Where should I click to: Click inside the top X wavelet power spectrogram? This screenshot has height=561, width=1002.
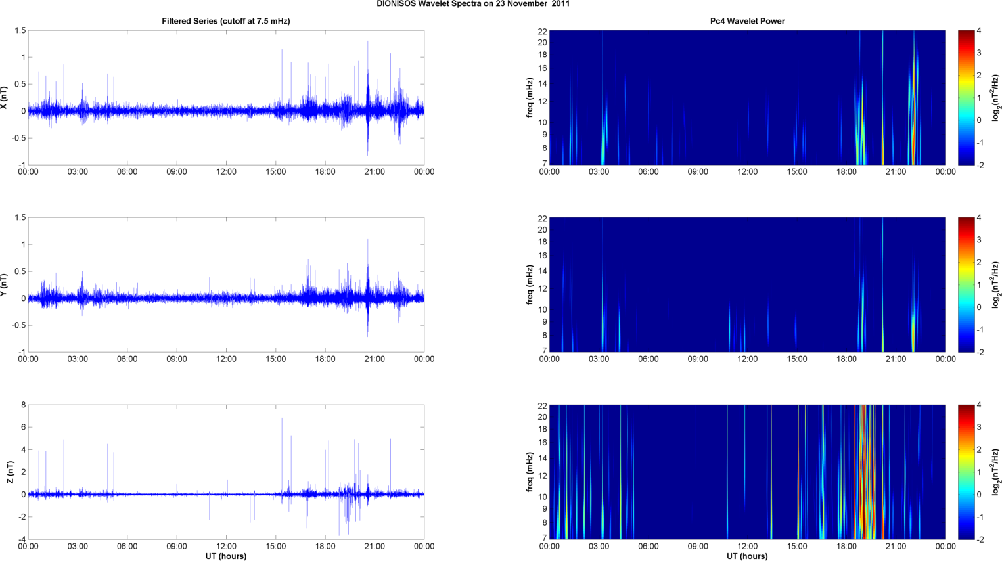pos(747,98)
